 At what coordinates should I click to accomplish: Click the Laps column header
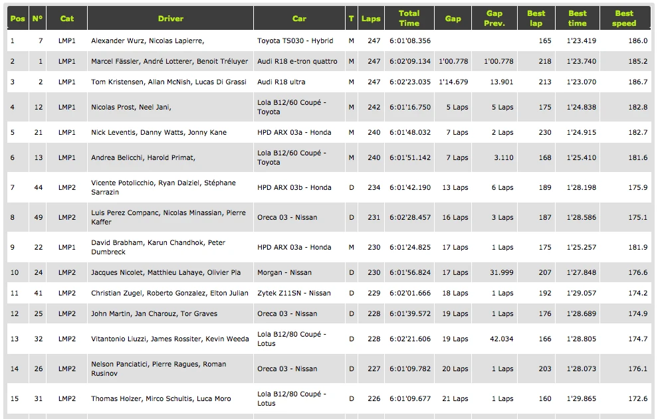[x=371, y=19]
